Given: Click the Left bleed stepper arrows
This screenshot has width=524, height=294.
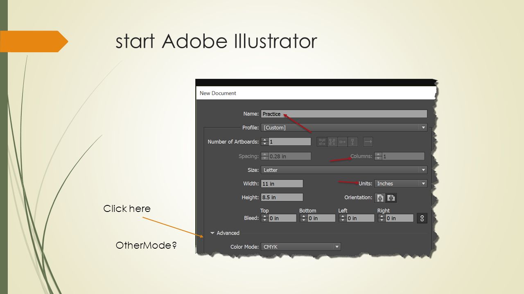Looking at the screenshot, I should pyautogui.click(x=342, y=218).
